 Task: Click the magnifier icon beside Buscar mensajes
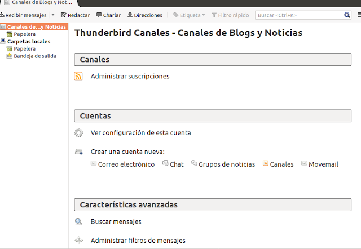tap(78, 221)
